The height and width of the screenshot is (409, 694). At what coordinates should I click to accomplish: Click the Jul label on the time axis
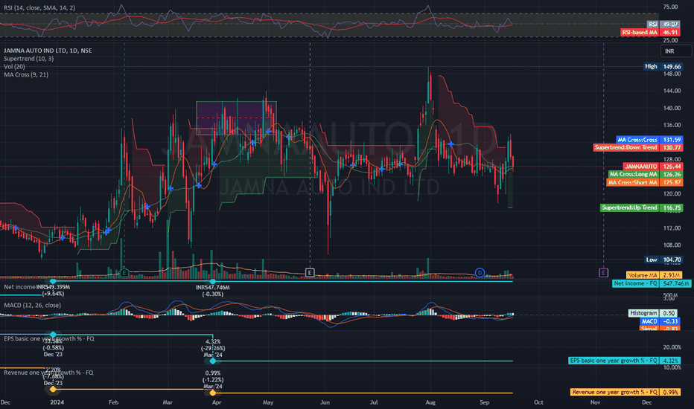(x=374, y=403)
